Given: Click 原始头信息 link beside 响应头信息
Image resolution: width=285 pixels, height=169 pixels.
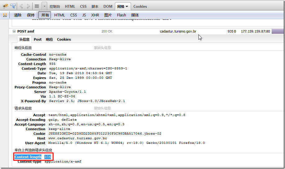Looking at the screenshot, I should pos(102,48).
